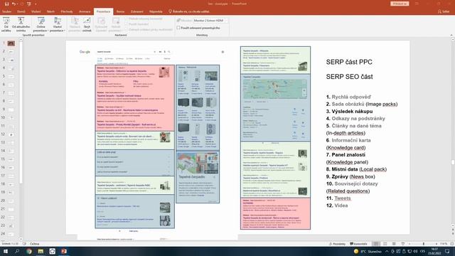Switch to the Domů tab

(x=21, y=11)
